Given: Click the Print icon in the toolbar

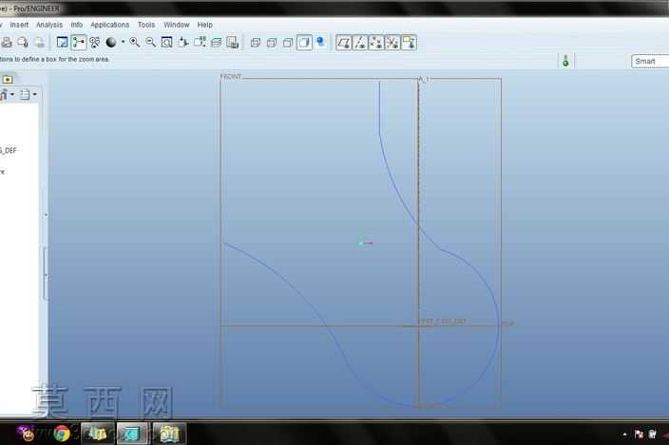Looking at the screenshot, I should 7,42.
